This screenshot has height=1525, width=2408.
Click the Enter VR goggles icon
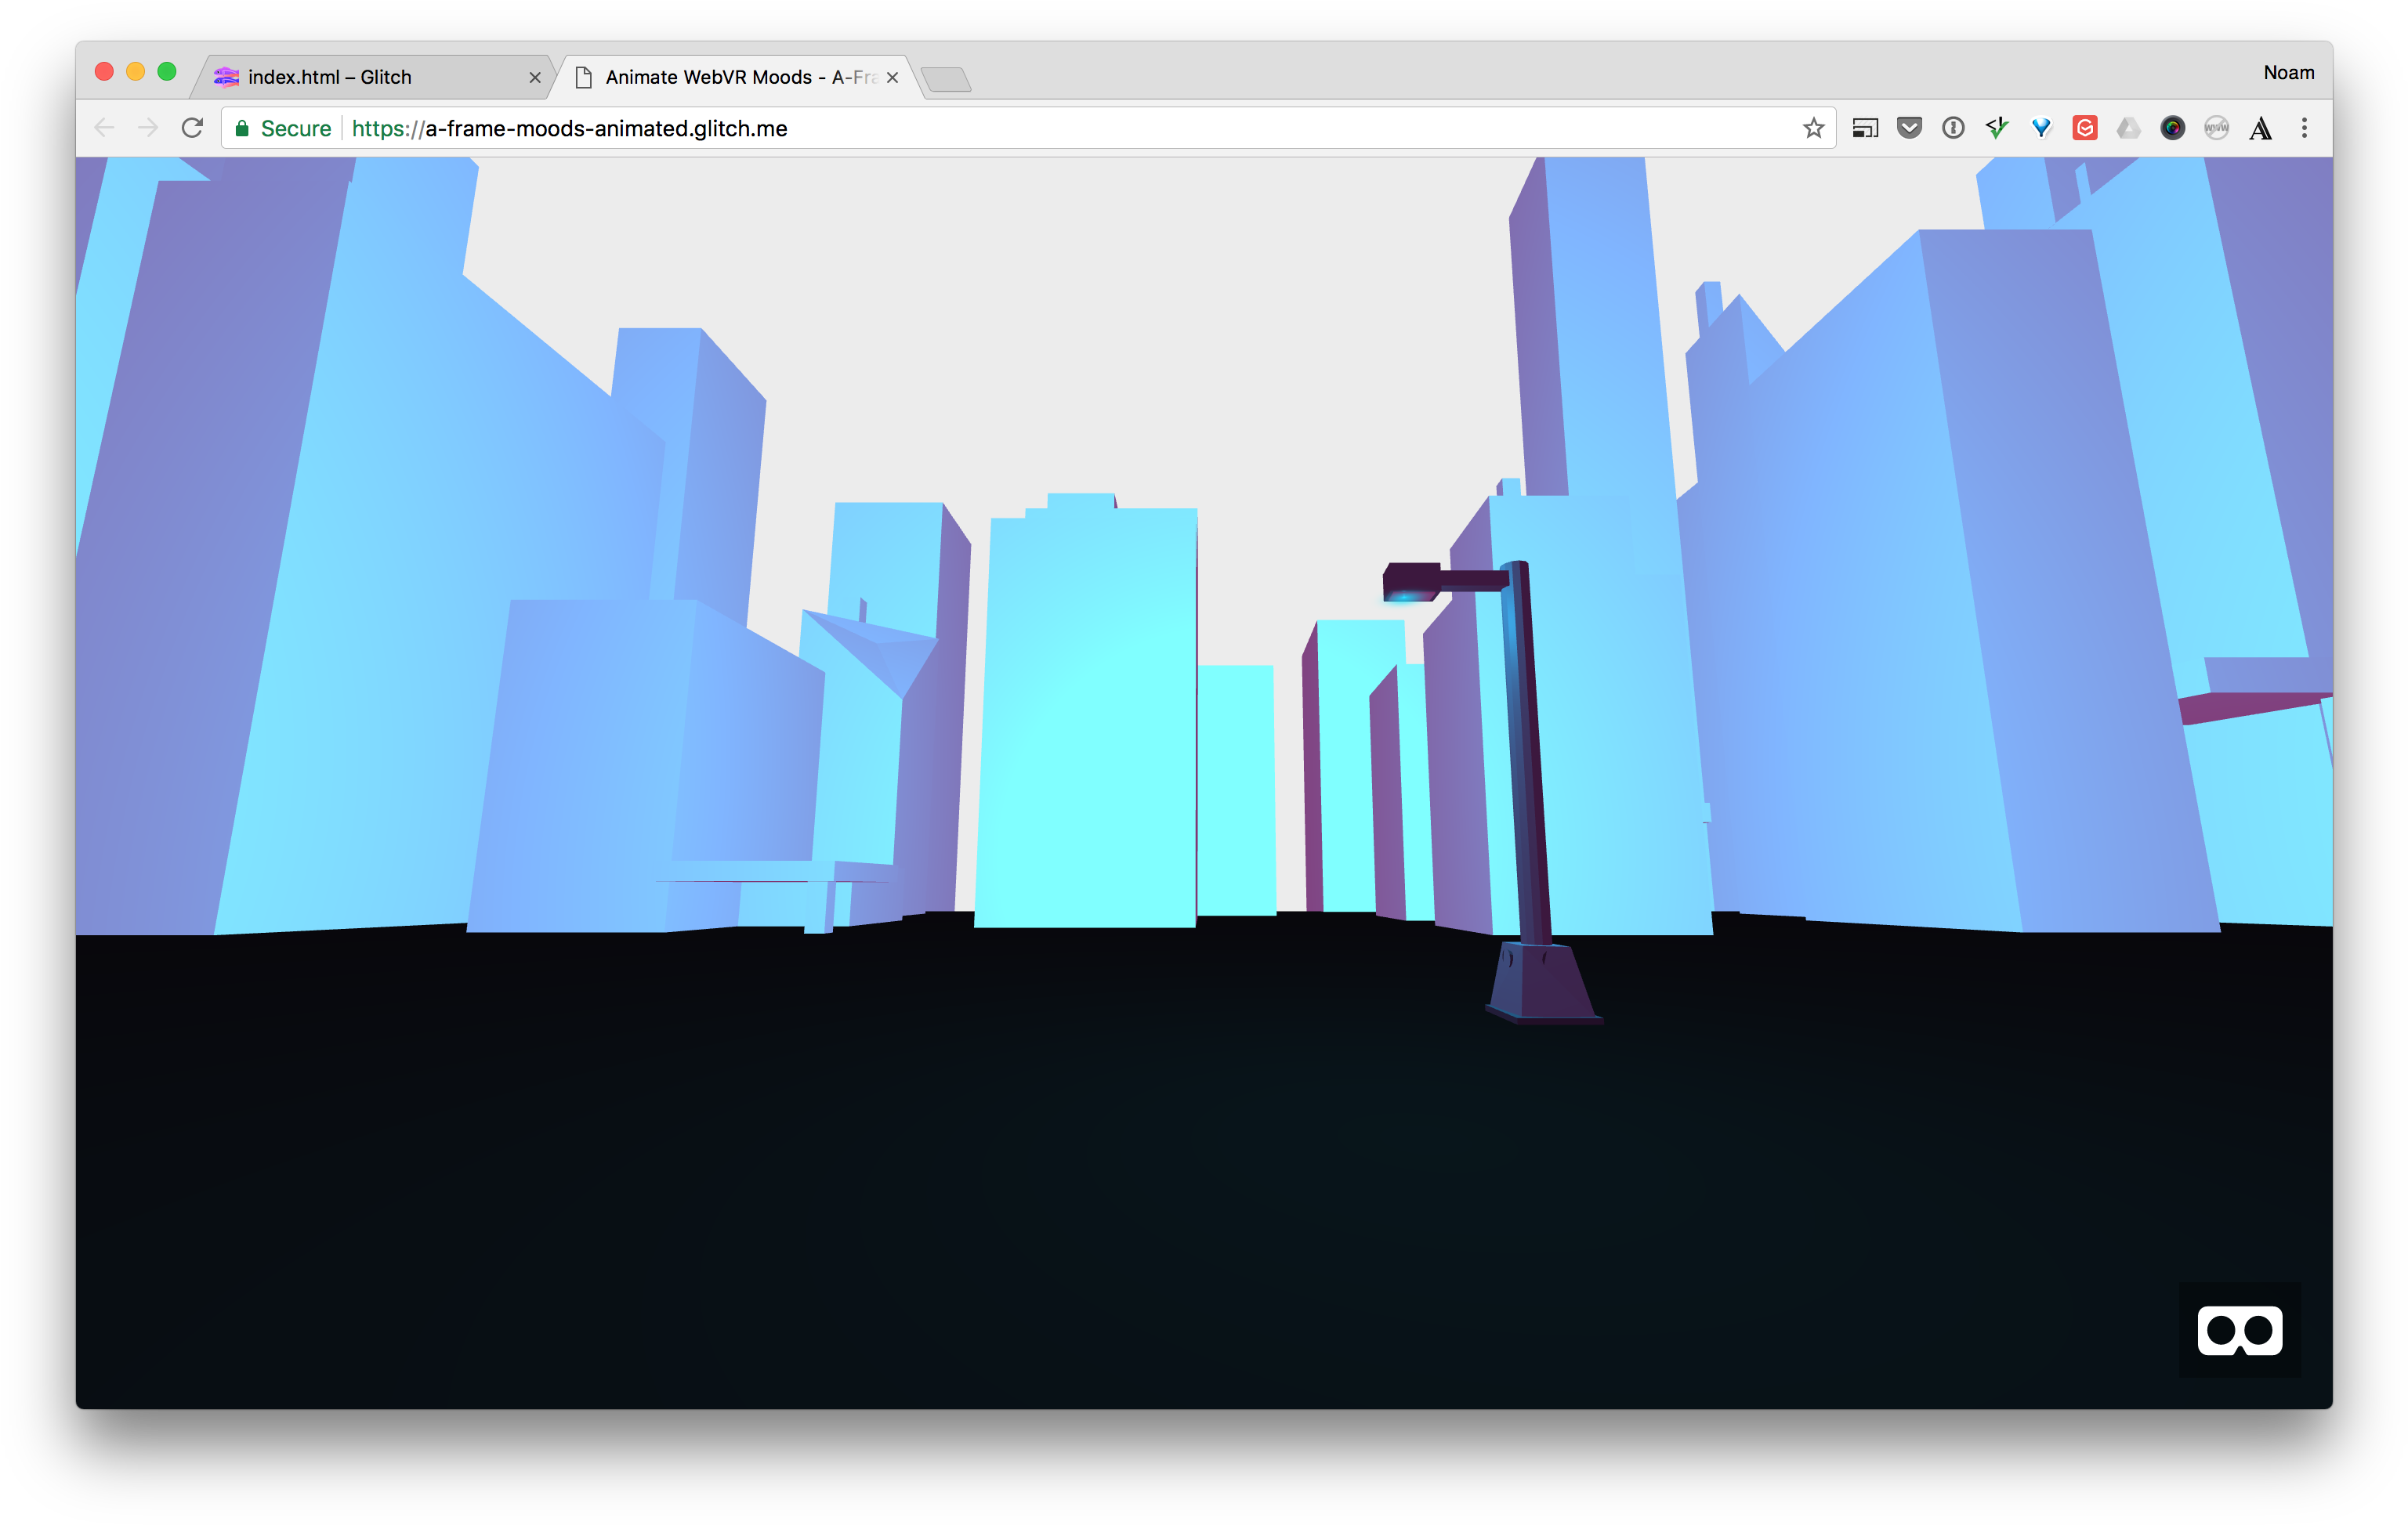pos(2243,1329)
